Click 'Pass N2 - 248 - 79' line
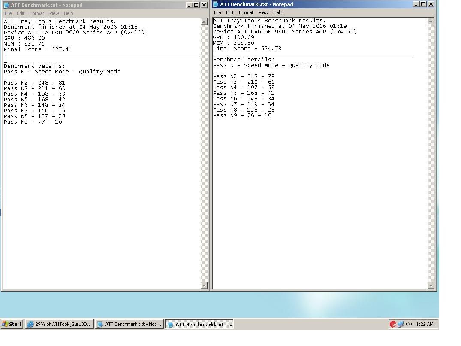Screen dimensions: 461x346 tap(244, 76)
